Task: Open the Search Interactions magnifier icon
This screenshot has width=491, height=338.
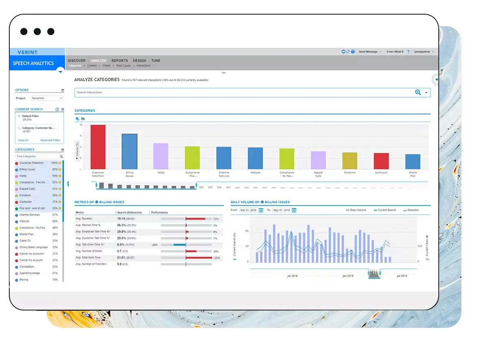Action: pyautogui.click(x=418, y=92)
